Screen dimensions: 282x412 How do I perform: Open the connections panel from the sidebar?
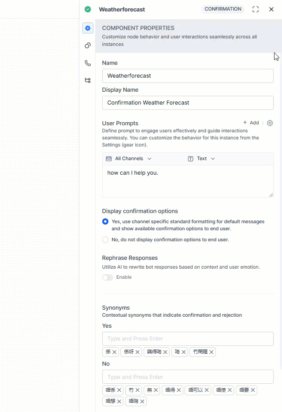pos(88,45)
